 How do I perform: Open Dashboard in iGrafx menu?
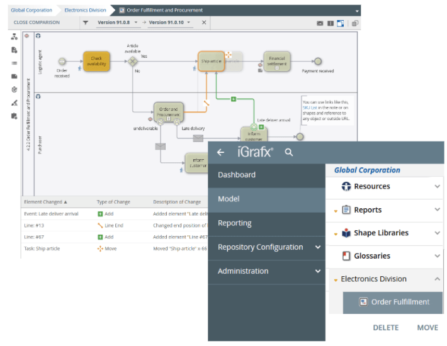pos(266,175)
